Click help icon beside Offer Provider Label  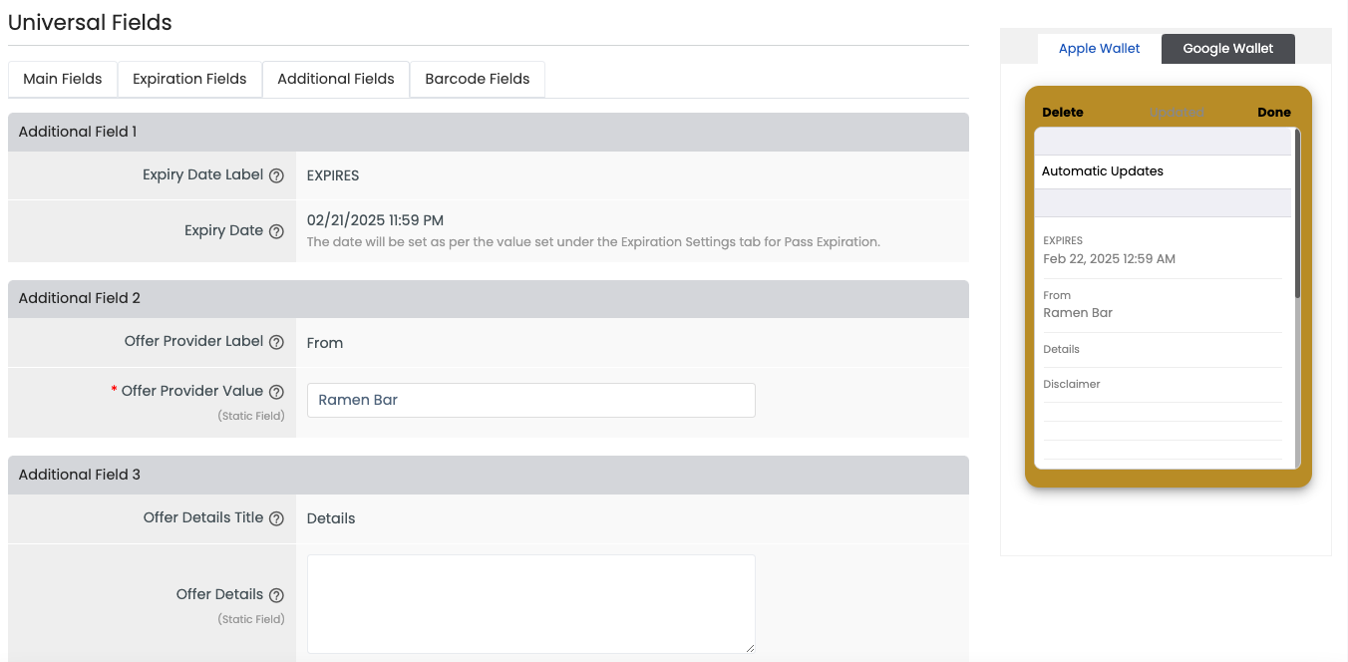pyautogui.click(x=277, y=342)
